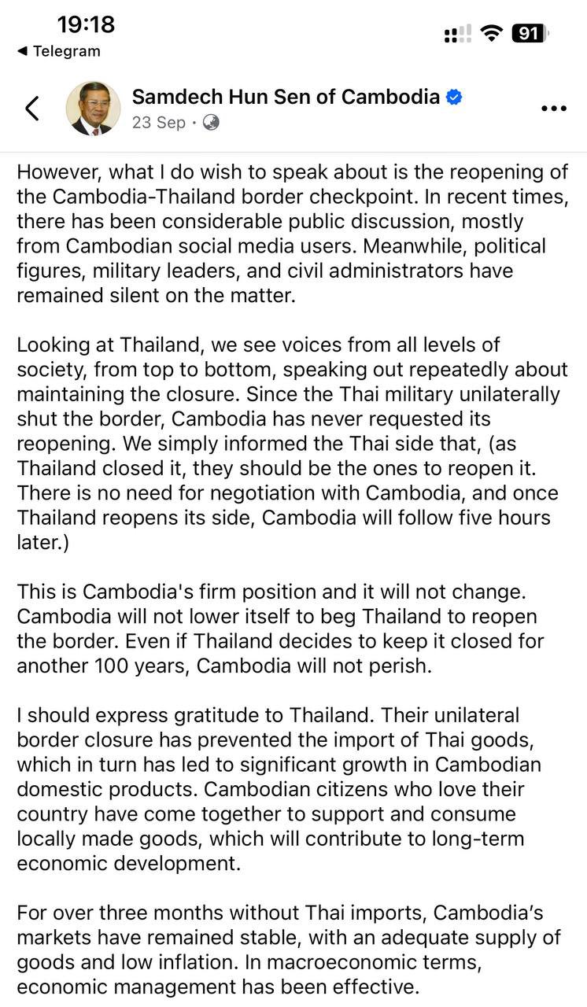This screenshot has width=587, height=1007.
Task: Tap the Wi-Fi status icon
Action: 493,33
